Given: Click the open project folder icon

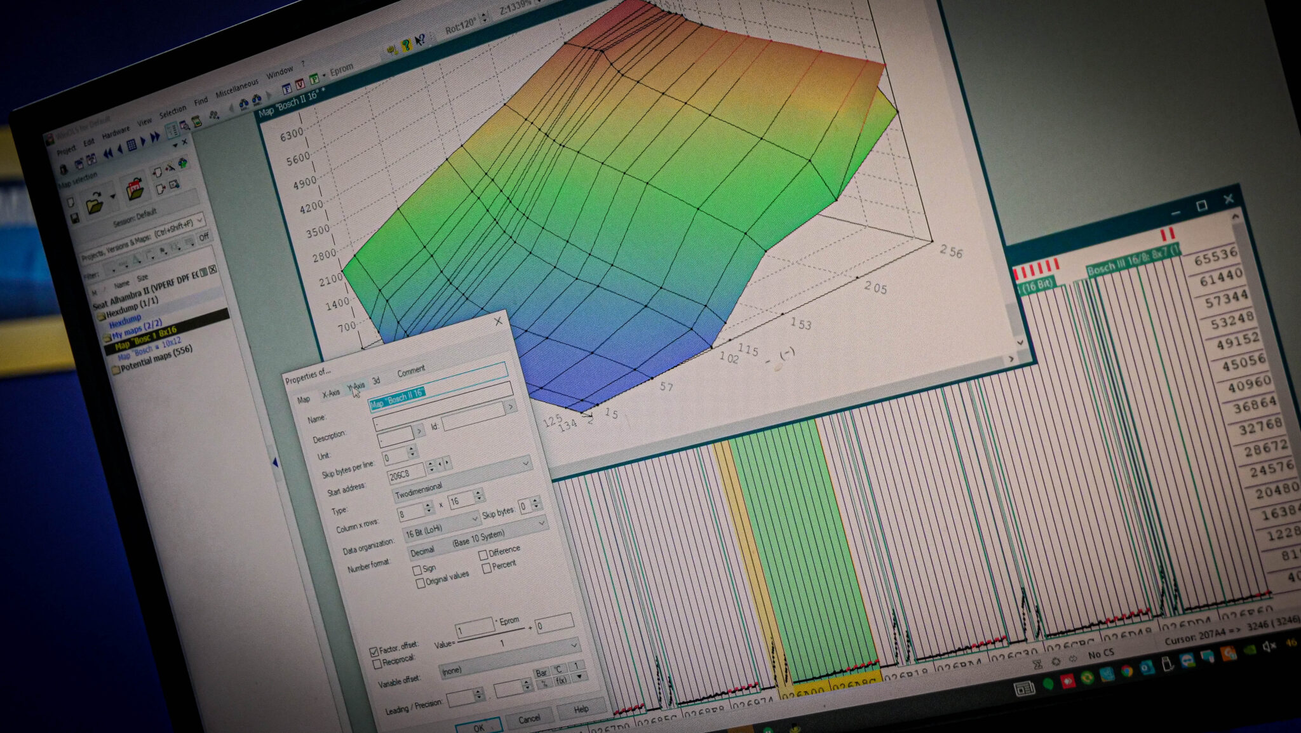Looking at the screenshot, I should pyautogui.click(x=95, y=205).
